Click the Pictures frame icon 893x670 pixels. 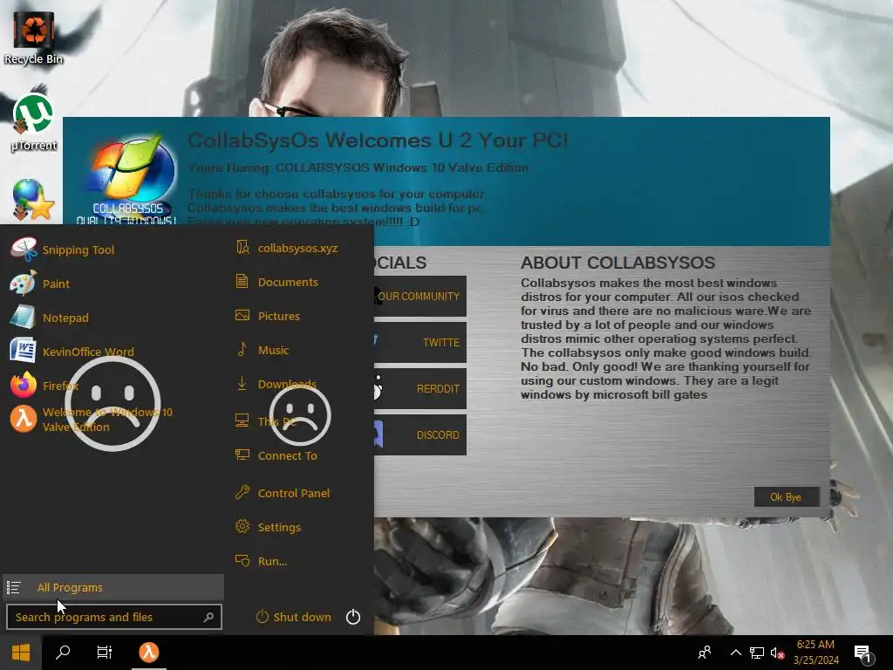coord(242,315)
